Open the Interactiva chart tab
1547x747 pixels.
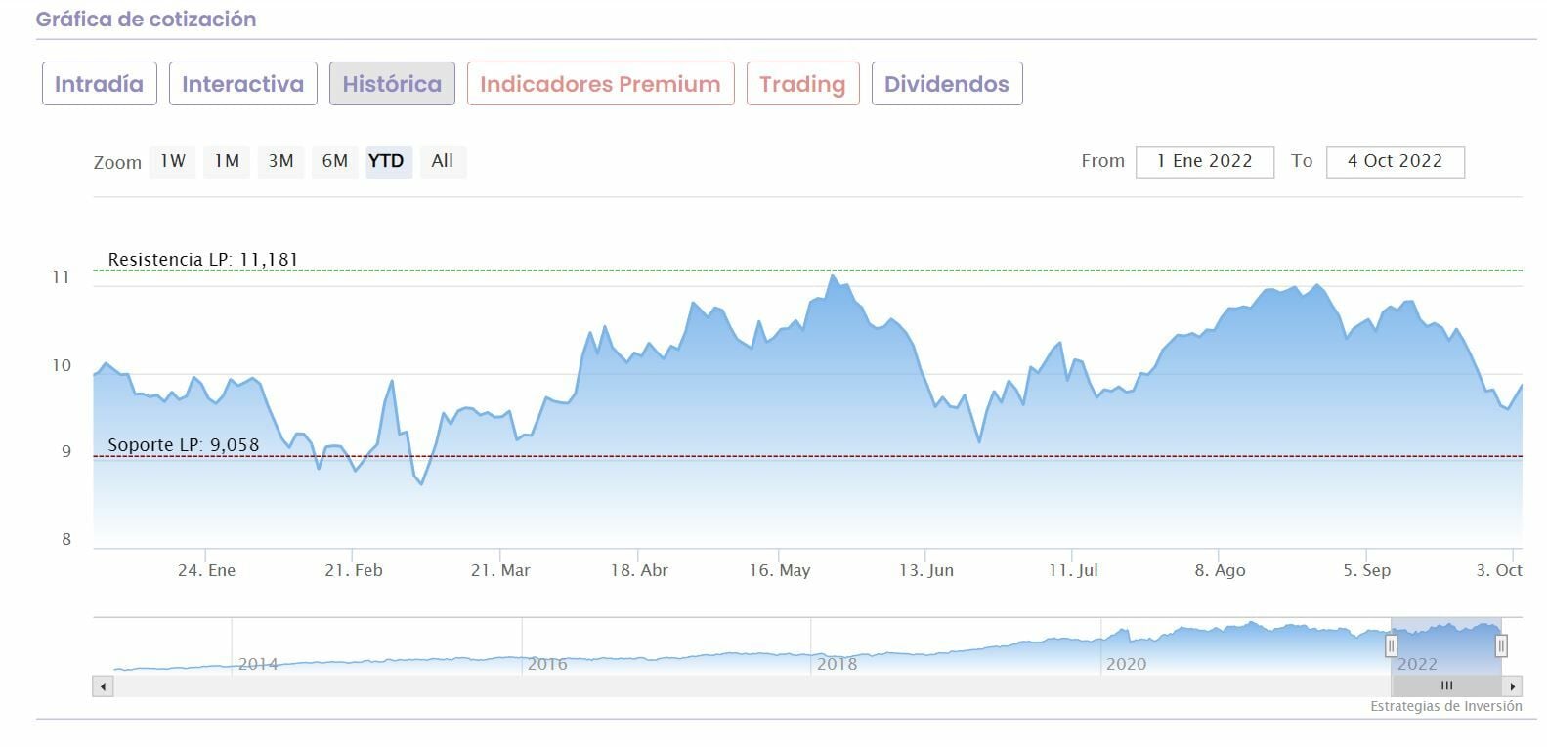tap(242, 84)
